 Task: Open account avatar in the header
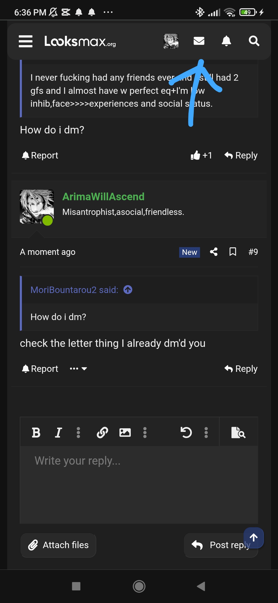171,41
